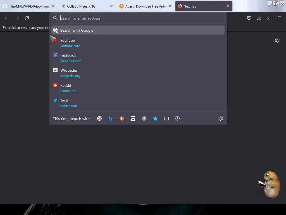The image size is (286, 215).
Task: Select the Search with Google suggestion
Action: (x=138, y=30)
